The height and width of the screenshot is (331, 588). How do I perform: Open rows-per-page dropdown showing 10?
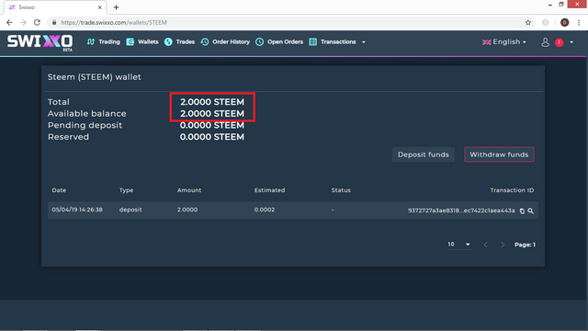point(459,245)
